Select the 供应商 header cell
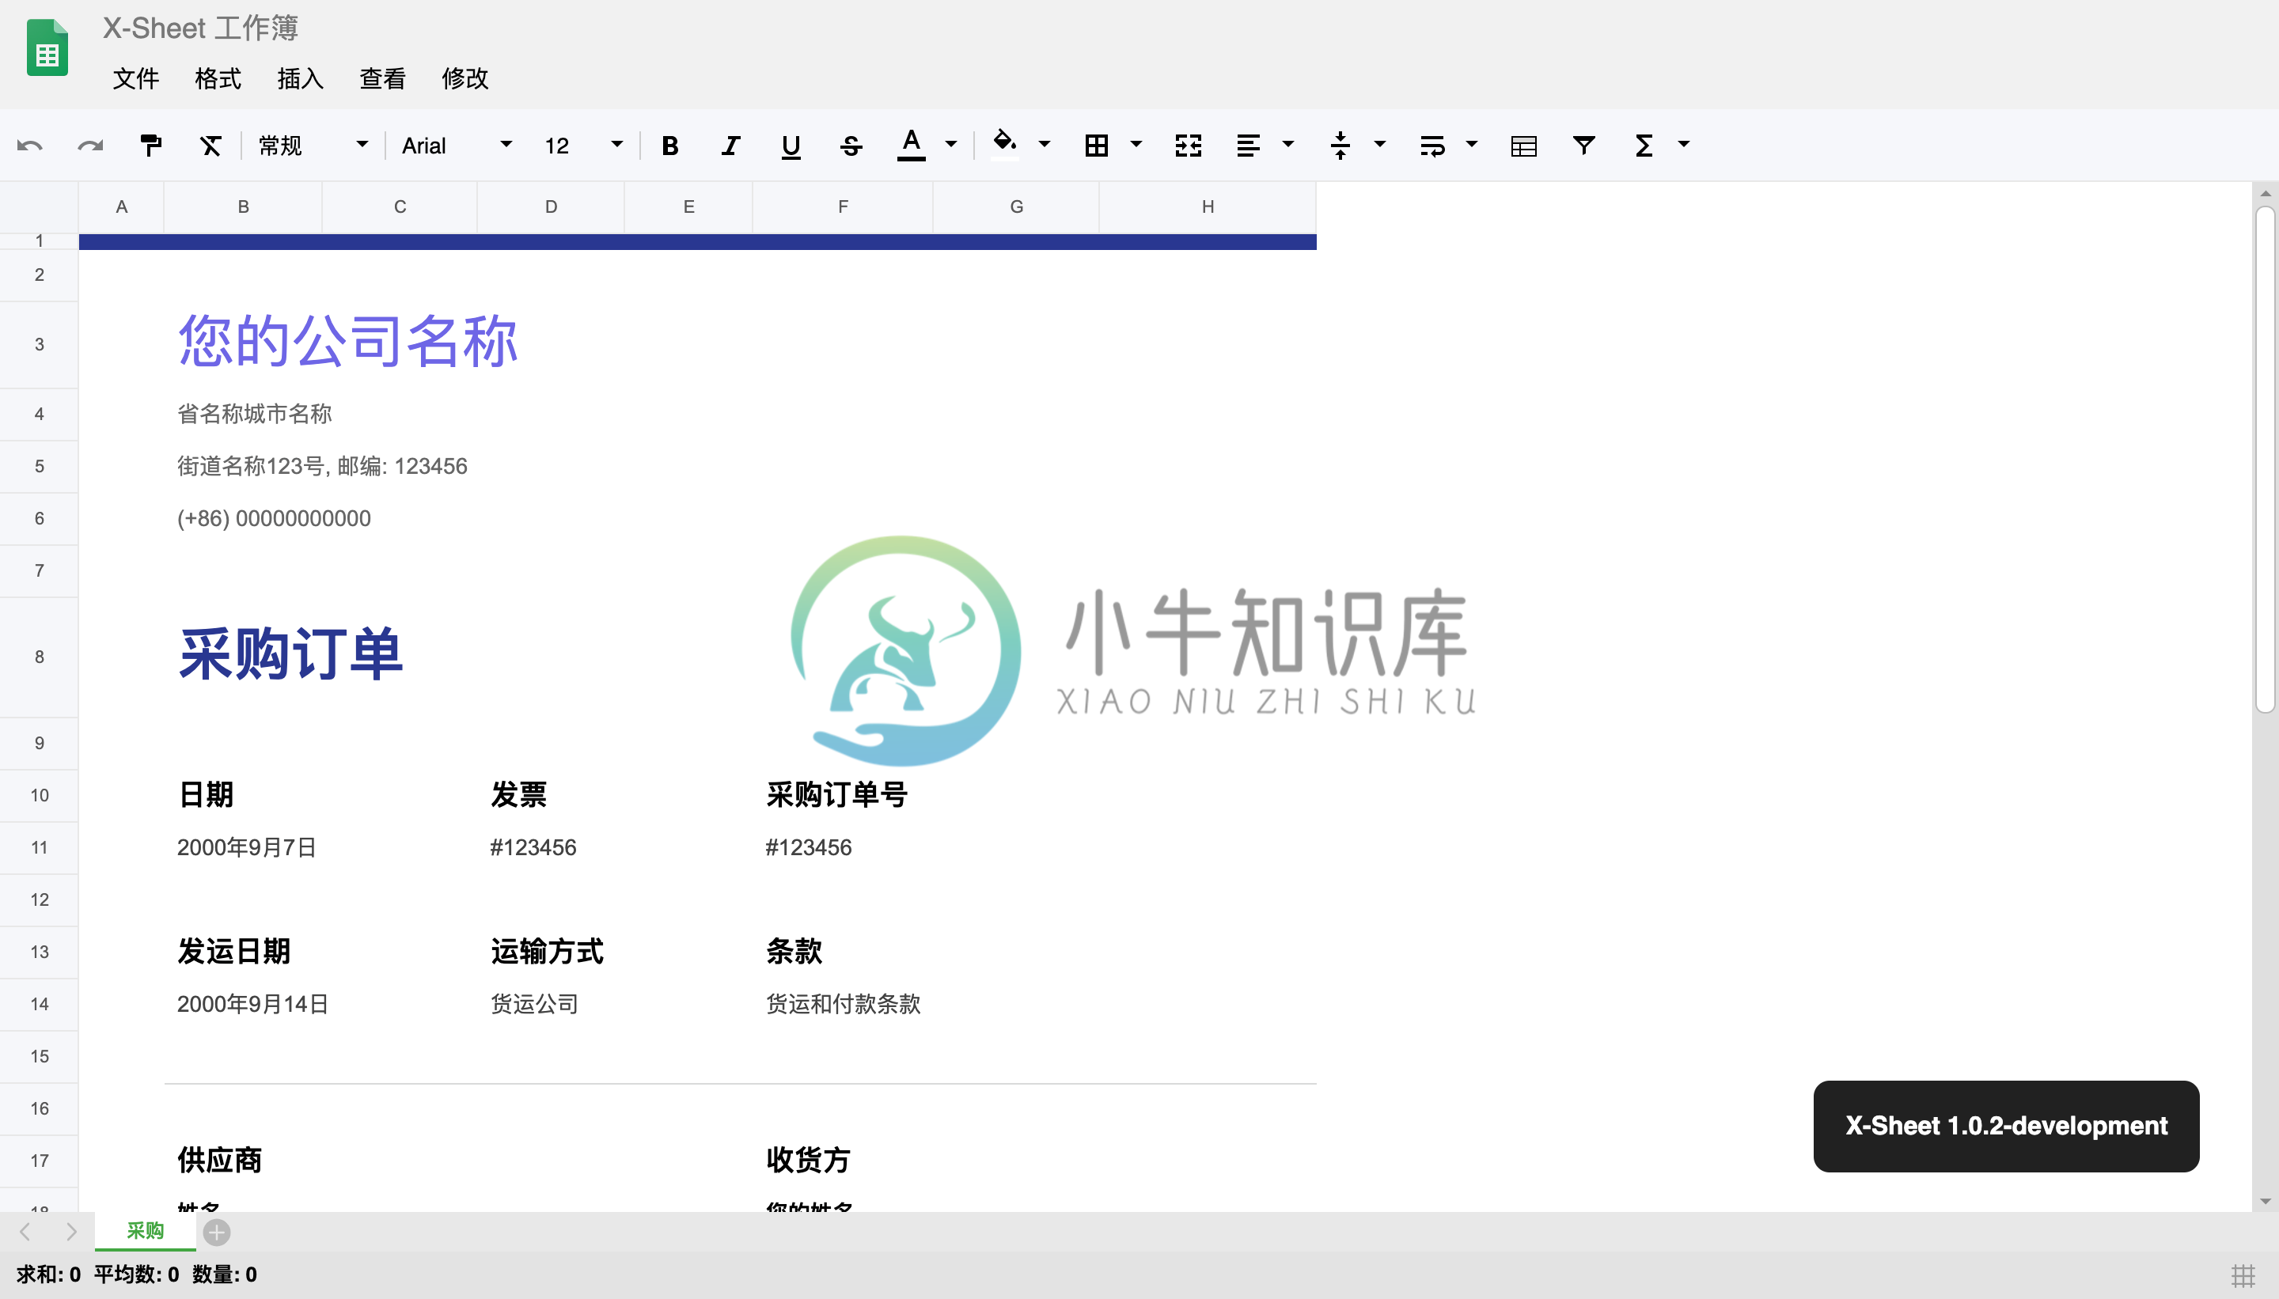2279x1299 pixels. click(219, 1161)
